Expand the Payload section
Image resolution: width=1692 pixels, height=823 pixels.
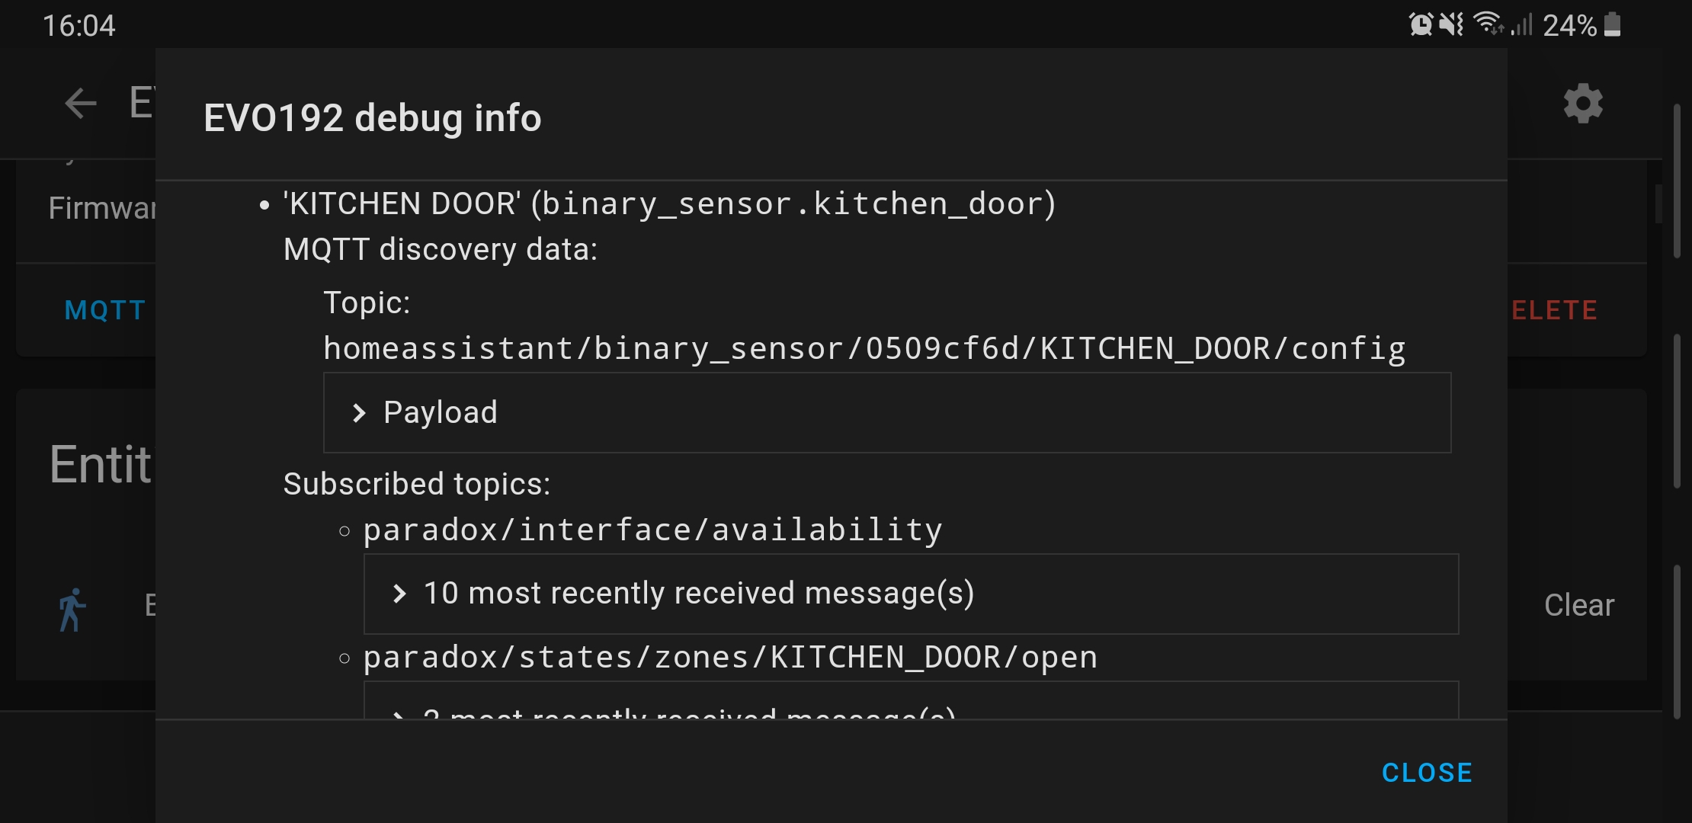441,412
